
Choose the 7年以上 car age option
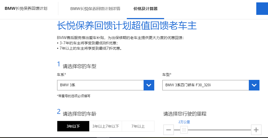138,126
